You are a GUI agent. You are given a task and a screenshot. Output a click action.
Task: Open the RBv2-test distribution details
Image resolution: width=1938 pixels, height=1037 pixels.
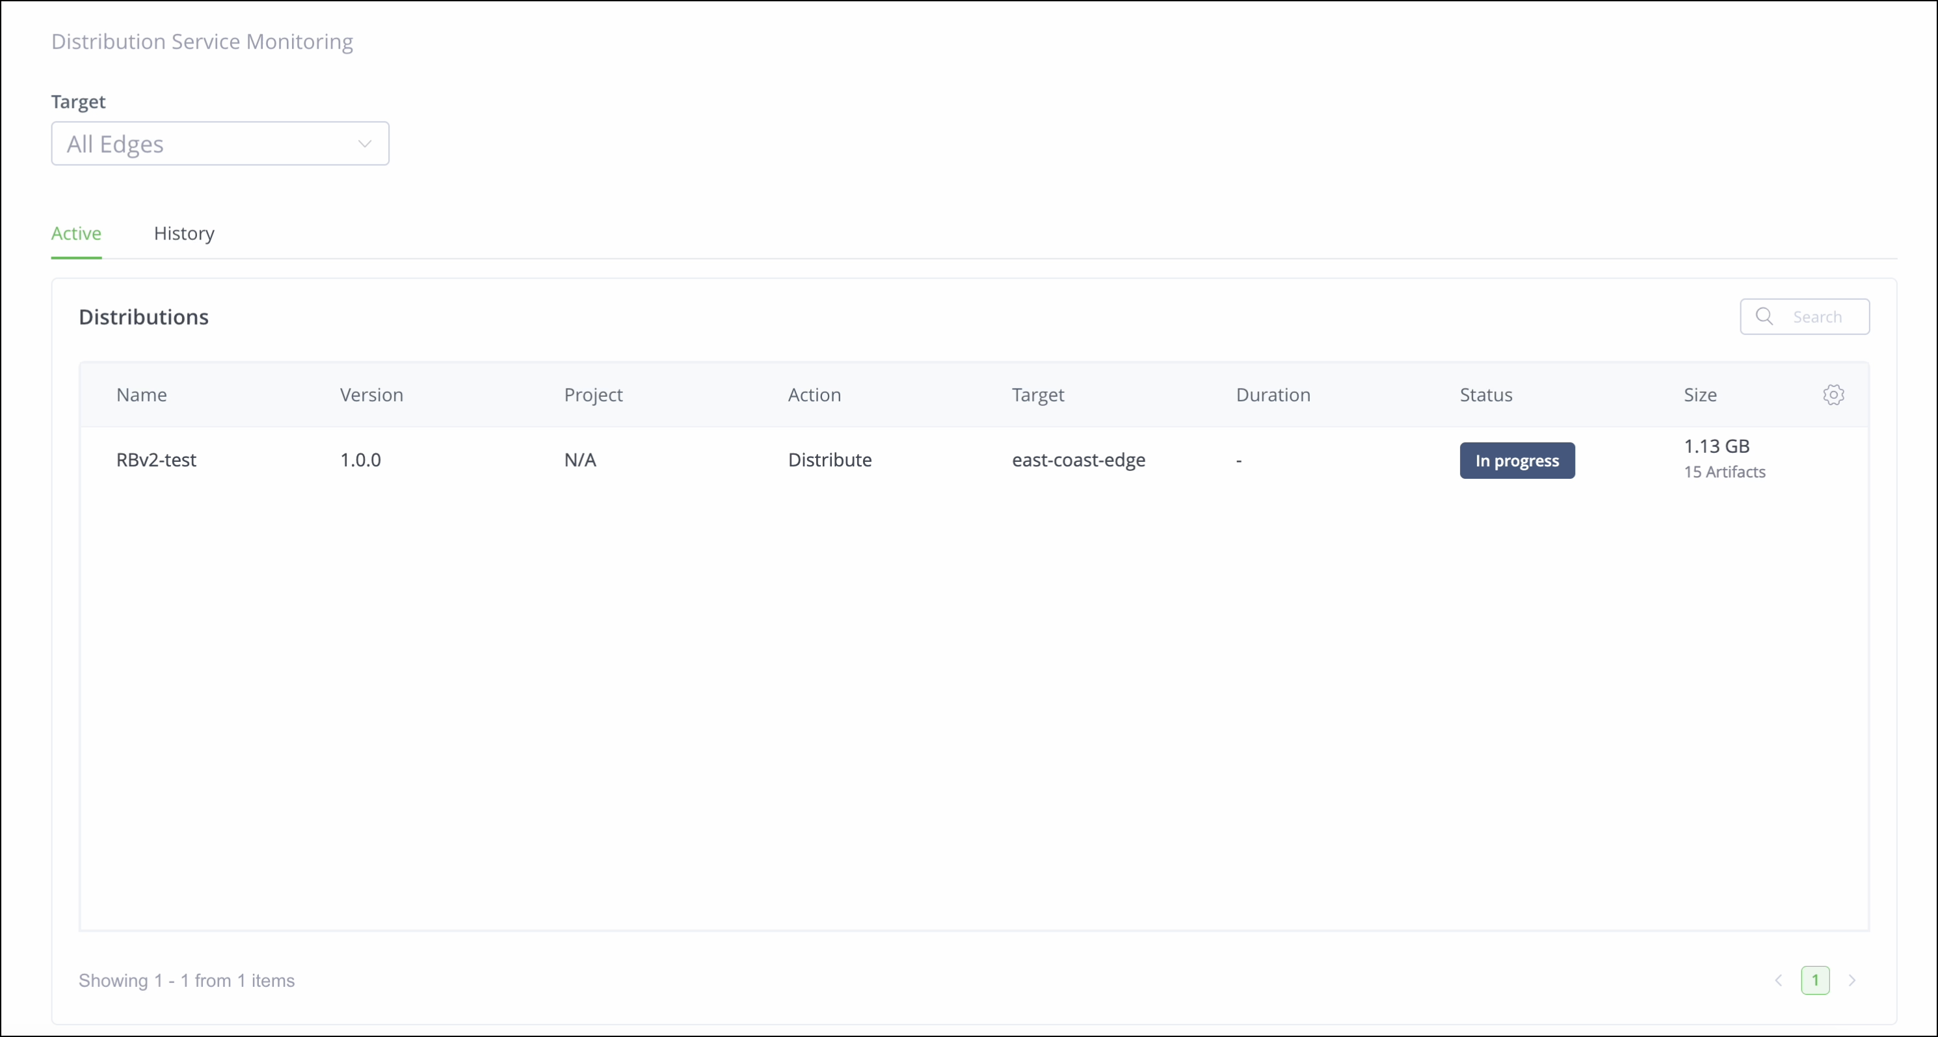pos(155,460)
